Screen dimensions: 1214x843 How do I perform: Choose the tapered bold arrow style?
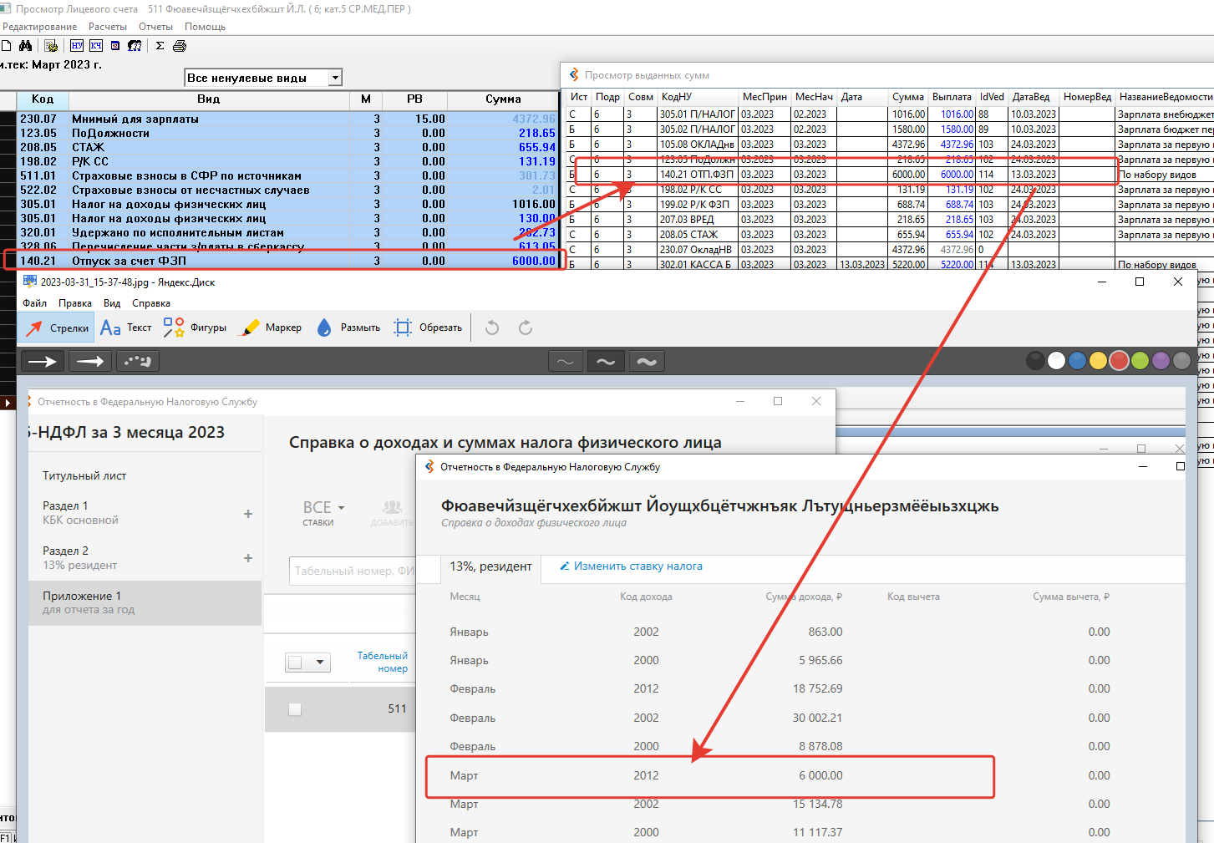click(x=90, y=361)
